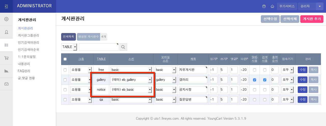The image size is (326, 126).
Task: Open the mail envelope sidebar icon
Action: 6,84
